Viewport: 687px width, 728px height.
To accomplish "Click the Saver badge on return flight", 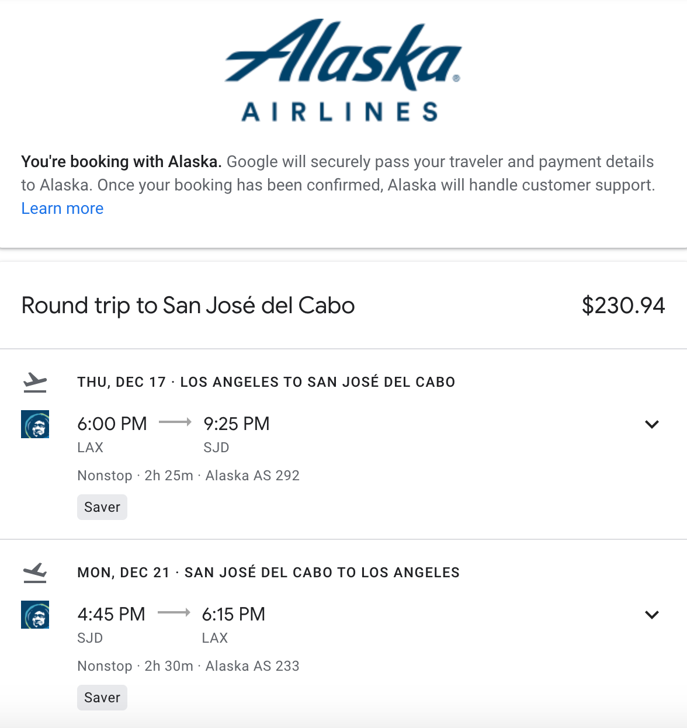I will pyautogui.click(x=102, y=698).
